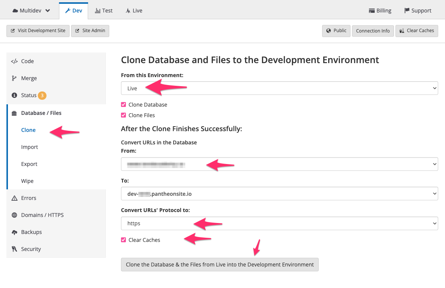Switch to the Test environment tab

[x=104, y=11]
